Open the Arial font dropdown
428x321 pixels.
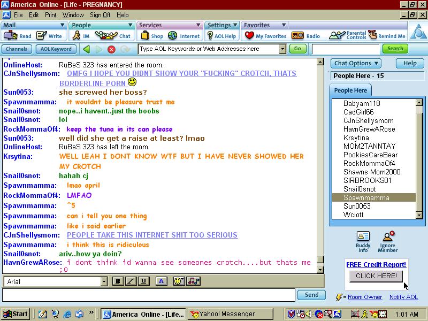(x=104, y=282)
